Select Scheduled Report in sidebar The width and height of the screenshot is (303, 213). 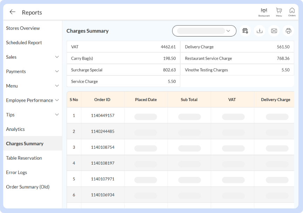(x=24, y=42)
